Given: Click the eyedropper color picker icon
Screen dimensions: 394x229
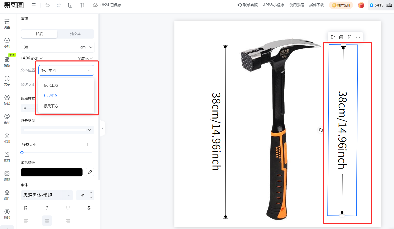Looking at the screenshot, I should click(90, 172).
